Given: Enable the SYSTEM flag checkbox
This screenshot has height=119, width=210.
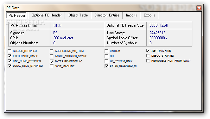Looking at the screenshot, I should [106, 51].
